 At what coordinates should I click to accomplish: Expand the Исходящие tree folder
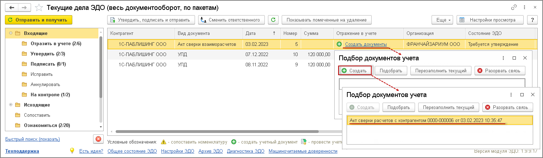11,105
